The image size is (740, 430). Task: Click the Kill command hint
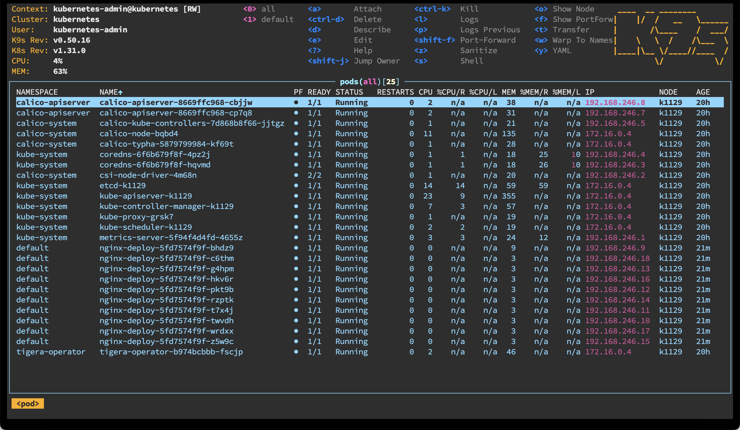click(x=469, y=9)
